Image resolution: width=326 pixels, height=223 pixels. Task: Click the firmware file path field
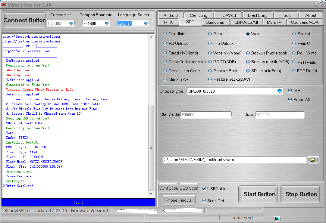(234, 160)
